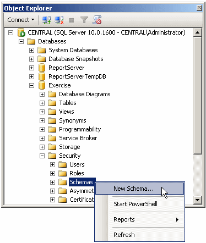
Task: Click the scrollbar up arrow
Action: [198, 32]
